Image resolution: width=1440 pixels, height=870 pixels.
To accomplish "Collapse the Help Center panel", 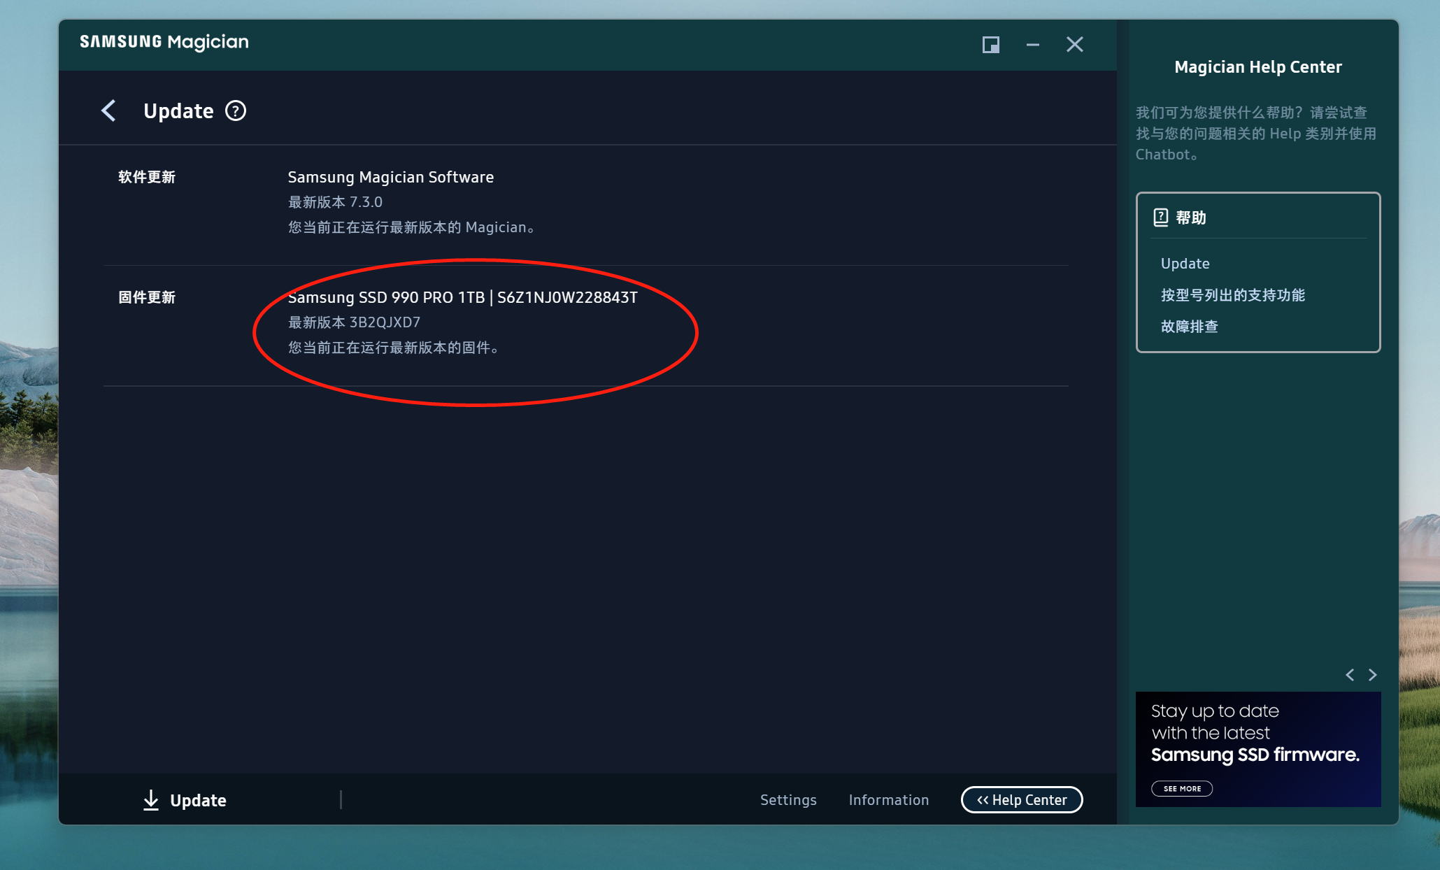I will point(1022,799).
